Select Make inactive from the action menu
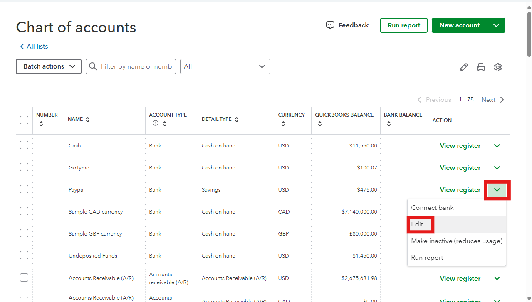 [456, 241]
